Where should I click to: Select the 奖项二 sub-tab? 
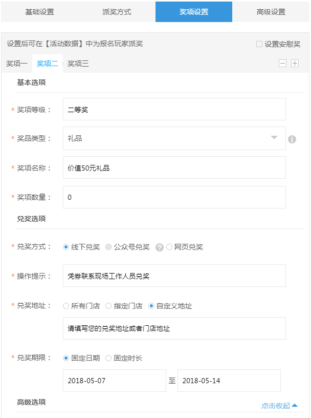coord(48,64)
